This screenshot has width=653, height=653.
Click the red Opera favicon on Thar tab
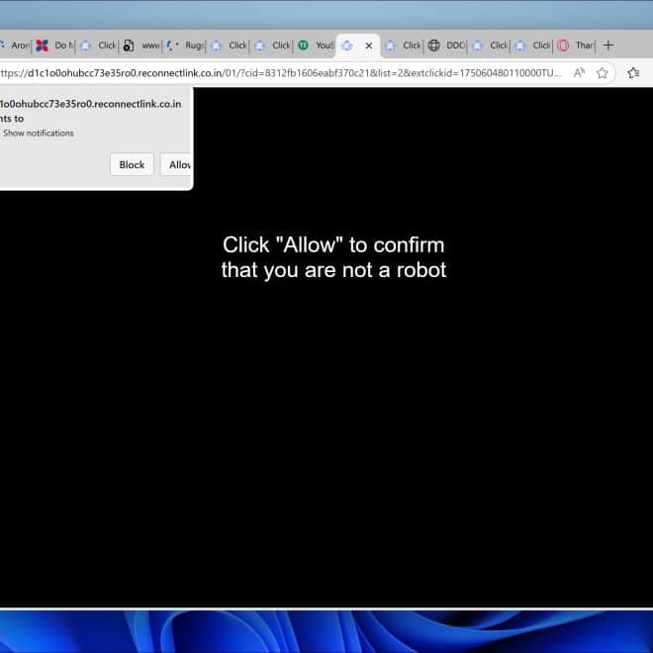(563, 46)
